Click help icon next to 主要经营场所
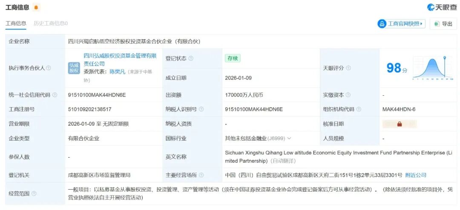460x210 pixels. pos(201,175)
